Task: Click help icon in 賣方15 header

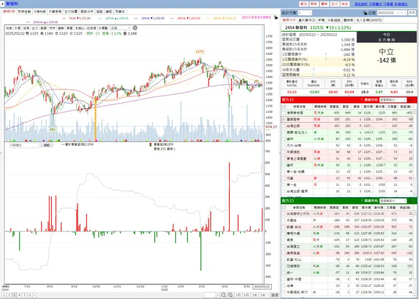Action: [x=362, y=201]
